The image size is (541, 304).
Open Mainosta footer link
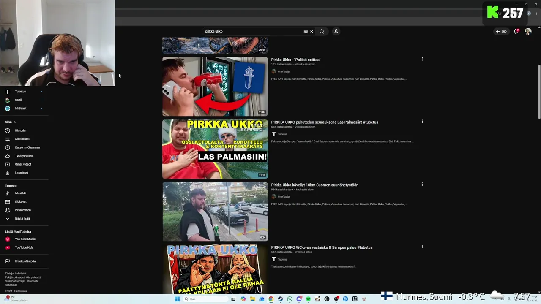[33, 281]
